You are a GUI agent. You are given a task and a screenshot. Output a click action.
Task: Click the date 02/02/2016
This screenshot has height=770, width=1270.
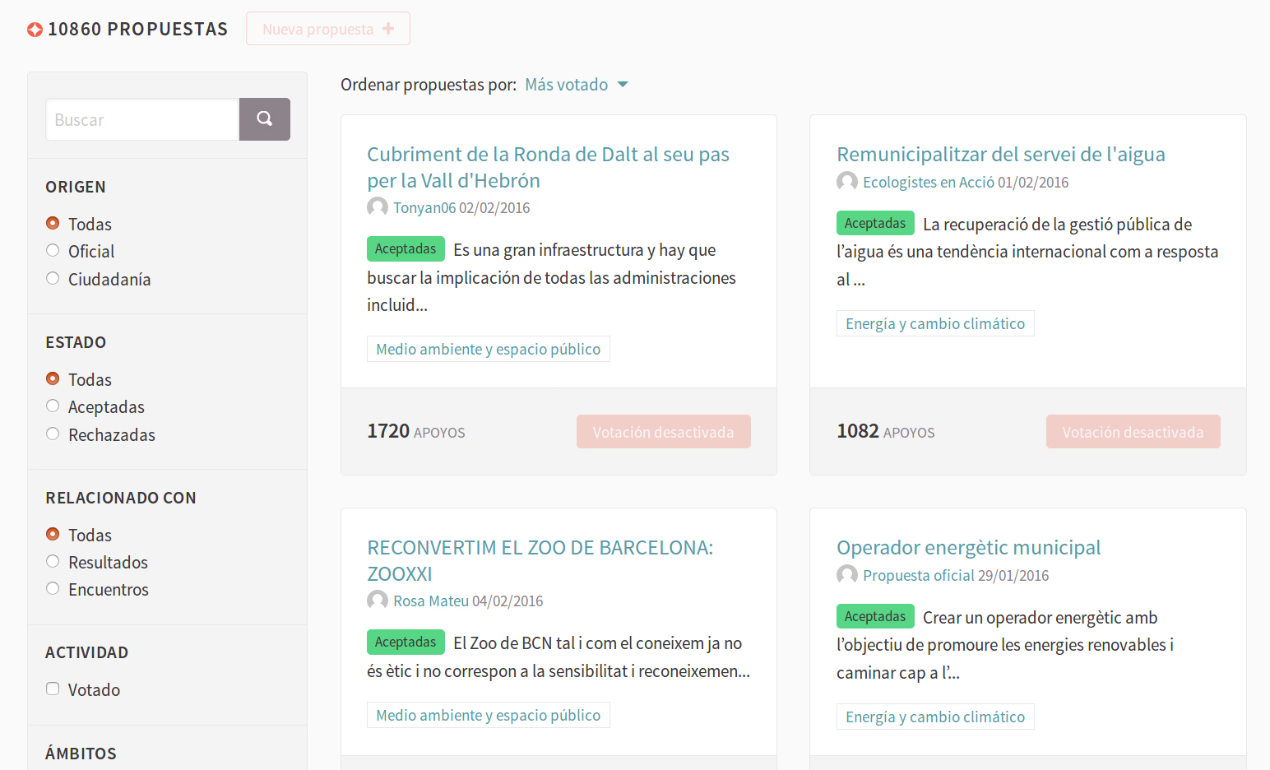pyautogui.click(x=494, y=208)
